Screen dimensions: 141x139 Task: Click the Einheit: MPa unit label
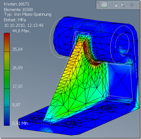coord(15,20)
